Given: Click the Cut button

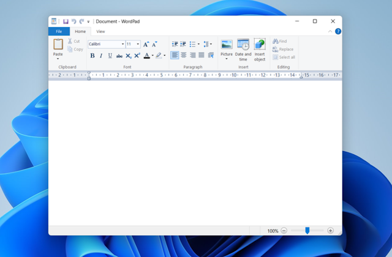Looking at the screenshot, I should click(73, 41).
